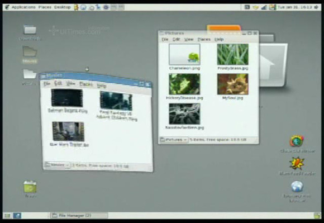Select the FrostyGrass.jpg thumbnail

coord(233,54)
